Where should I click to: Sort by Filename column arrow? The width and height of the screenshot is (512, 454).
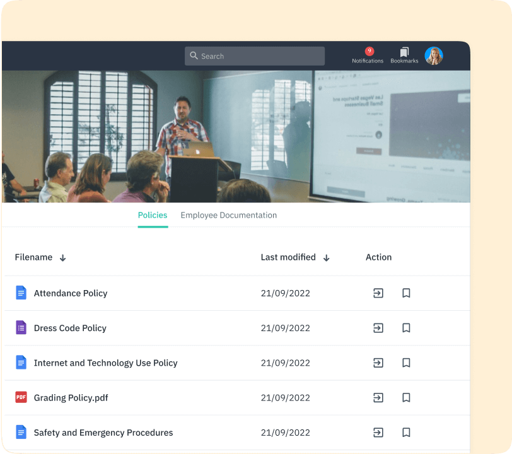tap(63, 258)
